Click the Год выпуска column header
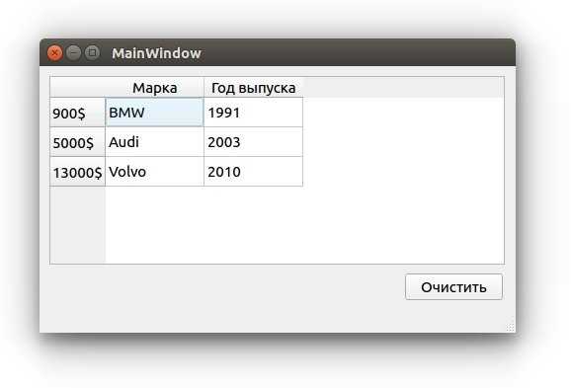Image resolution: width=571 pixels, height=388 pixels. (254, 87)
